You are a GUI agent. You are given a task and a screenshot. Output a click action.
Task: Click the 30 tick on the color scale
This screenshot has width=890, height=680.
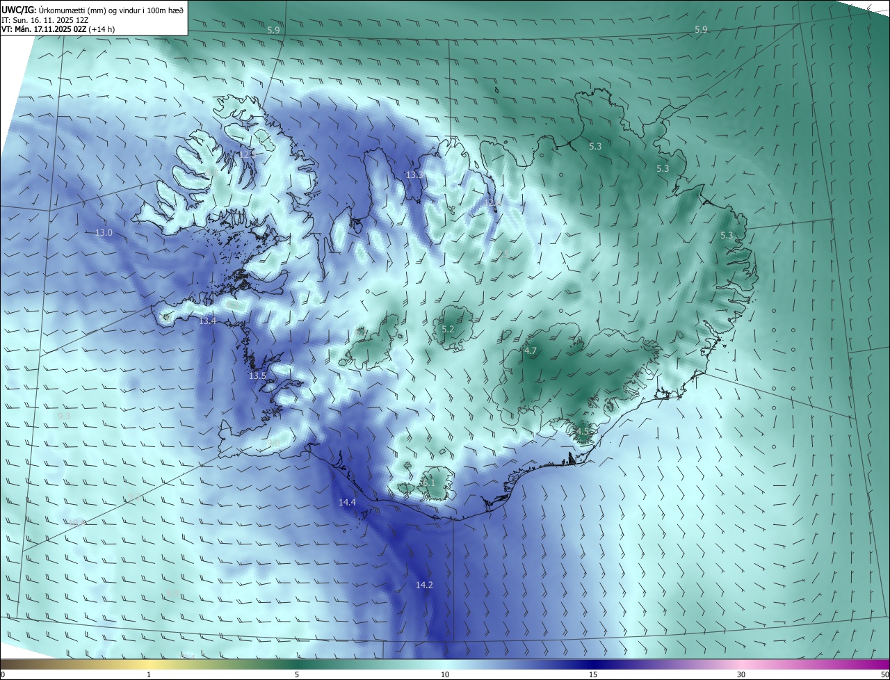pyautogui.click(x=741, y=674)
